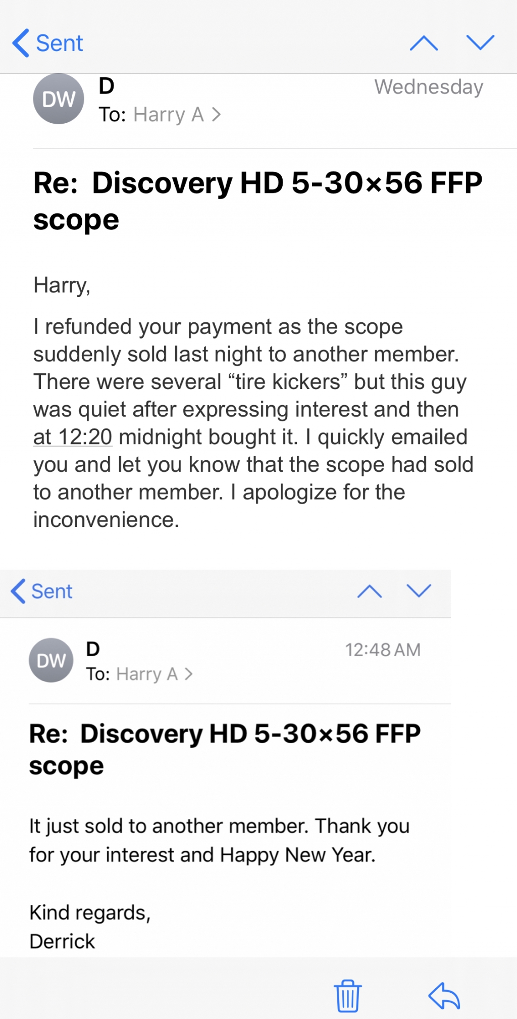This screenshot has height=1019, width=517.
Task: Tap previous message up arrow at top
Action: point(424,43)
